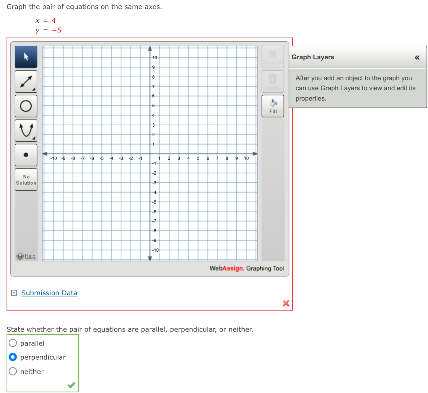Screen dimensions: 428x393
Task: Select the parallel radio button
Action: [x=13, y=343]
